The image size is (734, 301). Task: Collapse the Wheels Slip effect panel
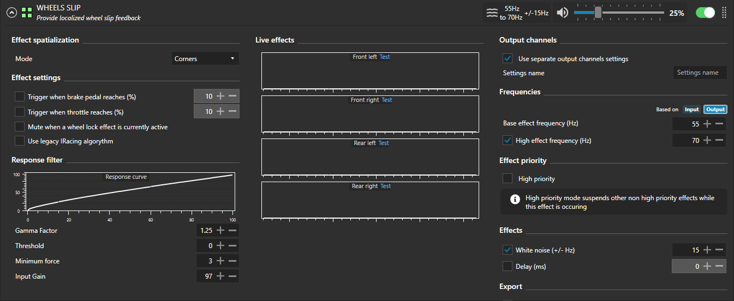click(11, 13)
